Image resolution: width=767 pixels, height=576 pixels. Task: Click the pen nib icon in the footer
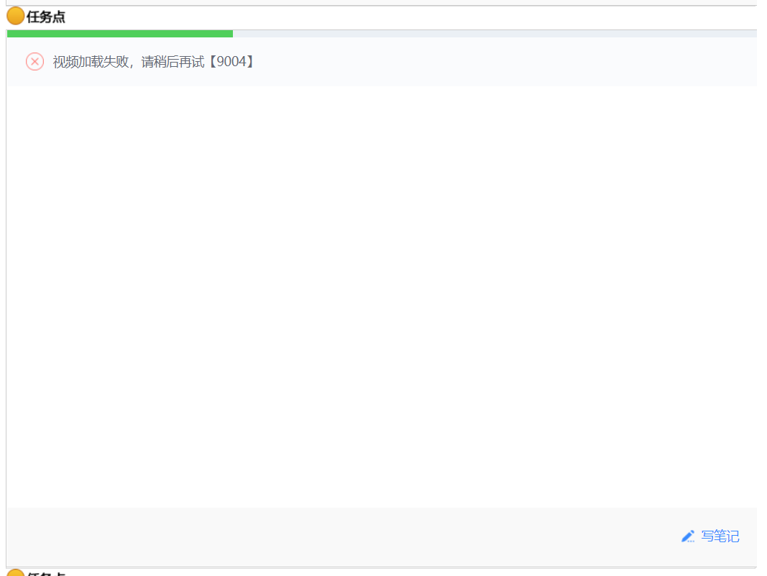(x=688, y=536)
